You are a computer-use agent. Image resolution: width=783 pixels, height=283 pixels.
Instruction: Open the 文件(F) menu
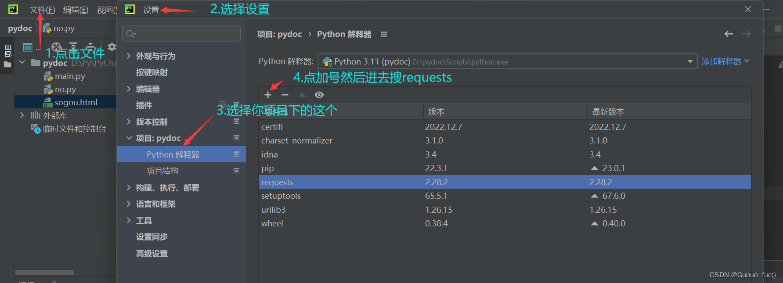(x=42, y=10)
